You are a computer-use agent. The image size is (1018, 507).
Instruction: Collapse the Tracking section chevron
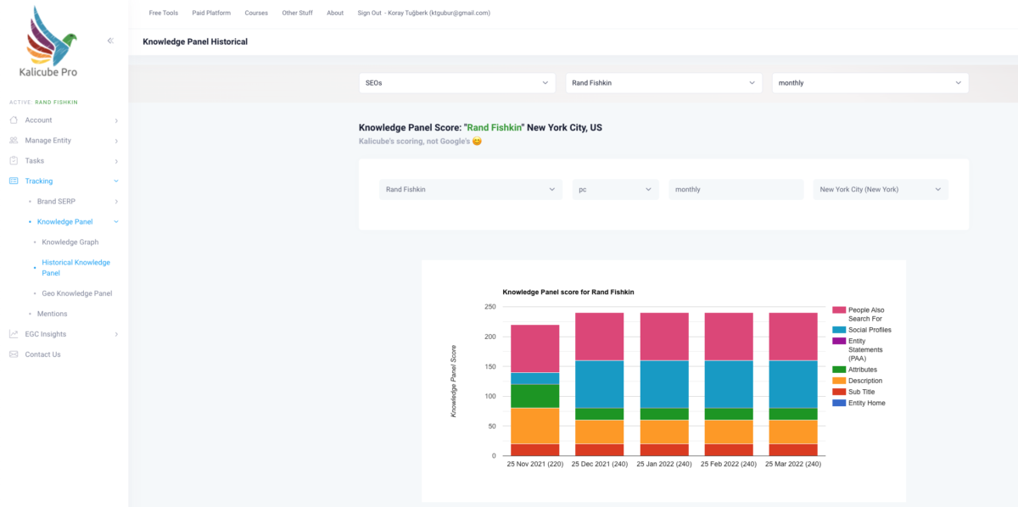click(x=116, y=181)
